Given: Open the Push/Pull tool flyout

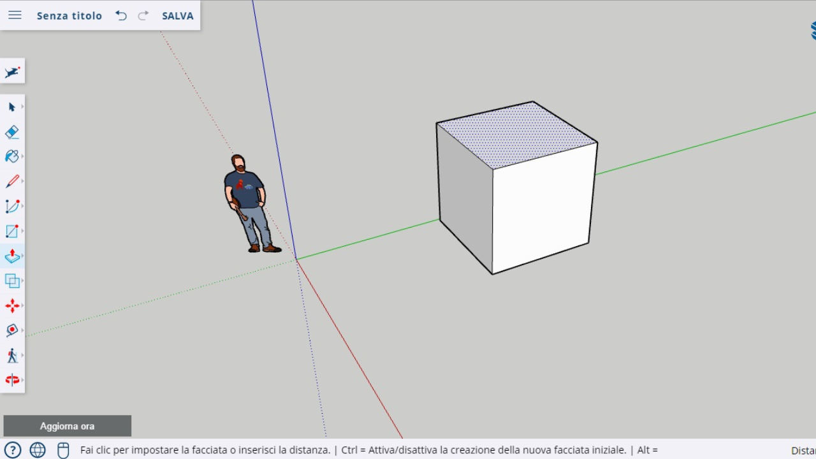Looking at the screenshot, I should coord(21,256).
